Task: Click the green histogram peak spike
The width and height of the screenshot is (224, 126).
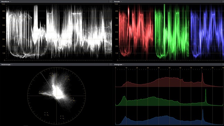Action: point(206,96)
